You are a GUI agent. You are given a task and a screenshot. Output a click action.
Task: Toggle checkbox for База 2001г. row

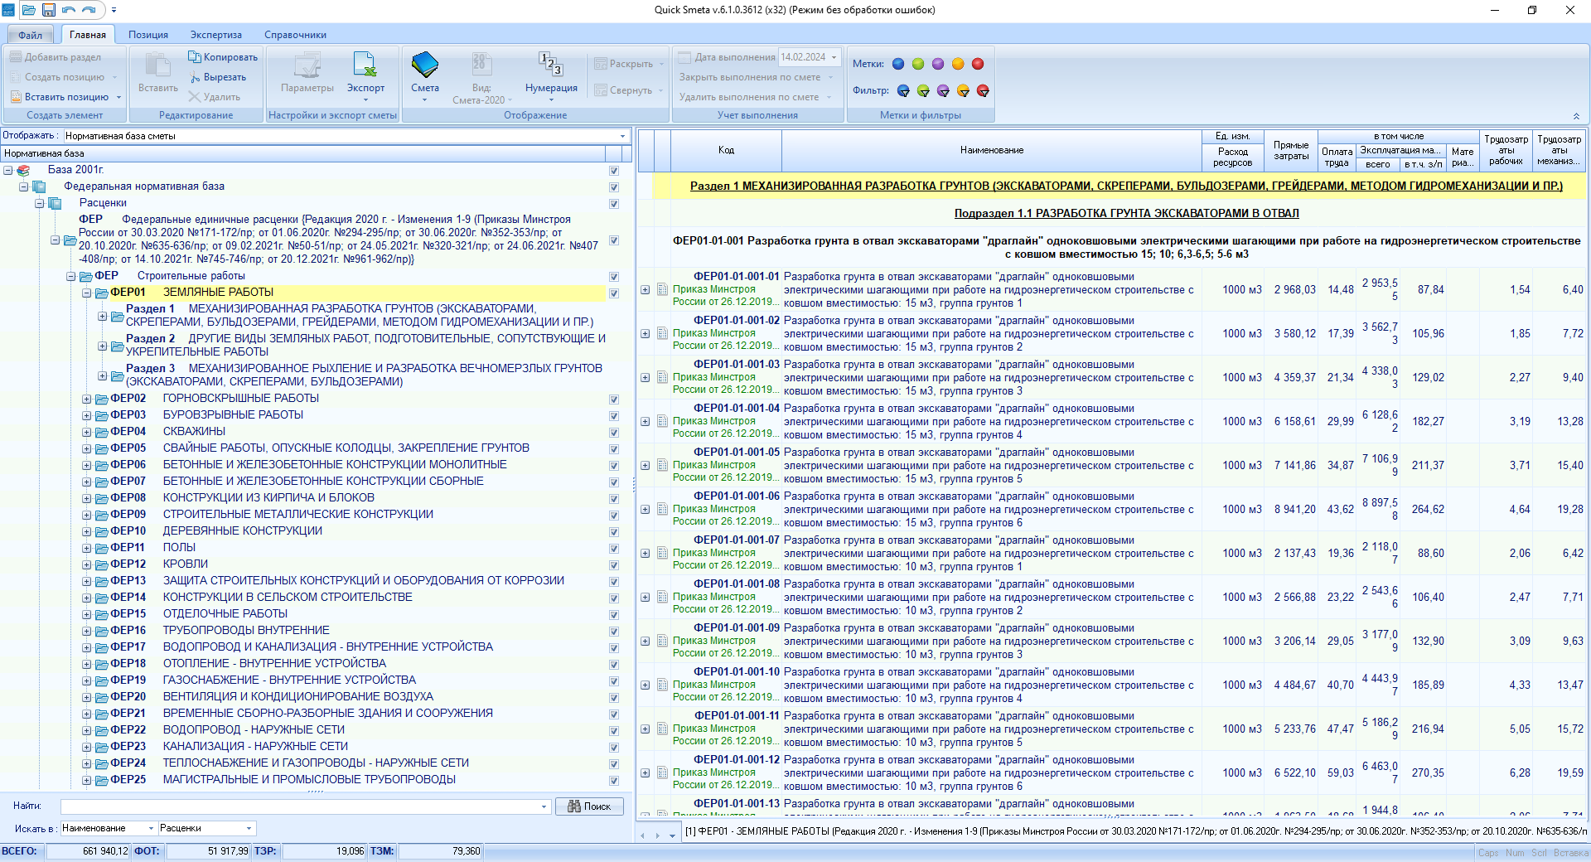point(614,171)
